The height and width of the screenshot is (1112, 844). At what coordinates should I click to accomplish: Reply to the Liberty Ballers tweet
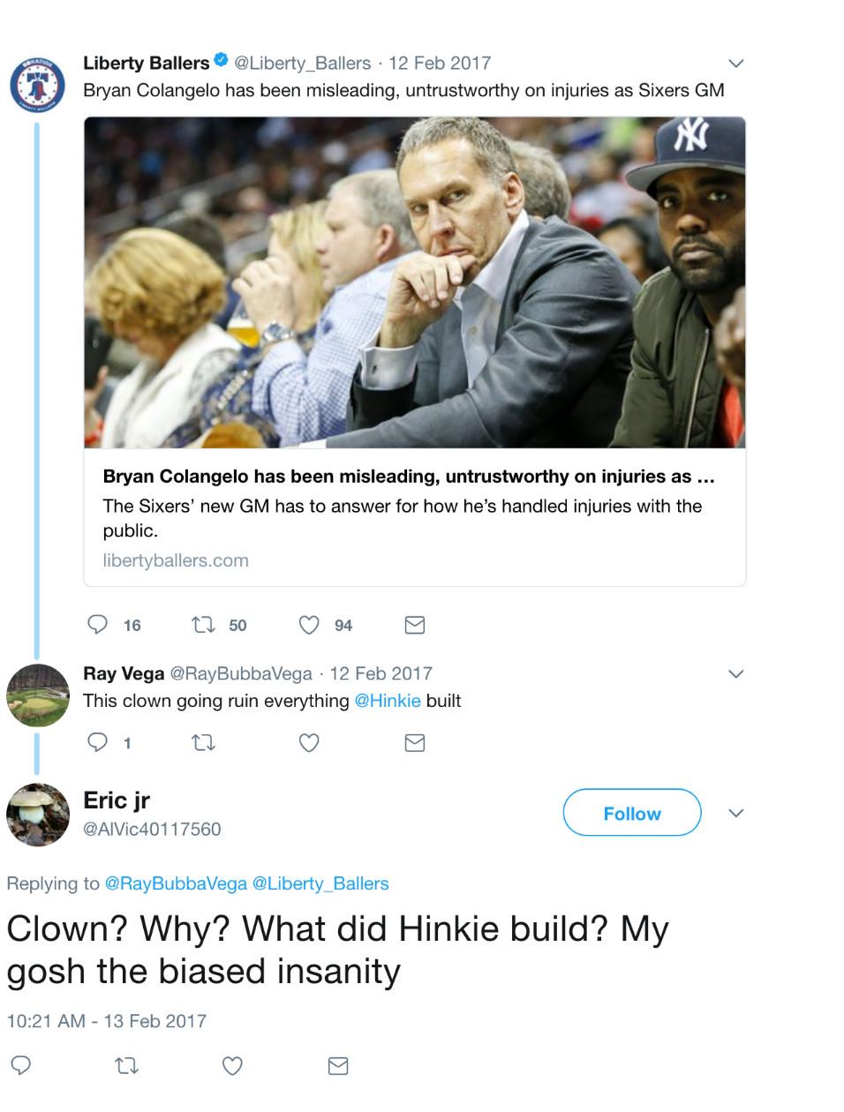point(97,625)
